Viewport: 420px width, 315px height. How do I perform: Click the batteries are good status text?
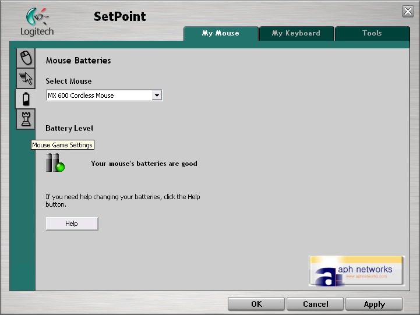coord(144,164)
